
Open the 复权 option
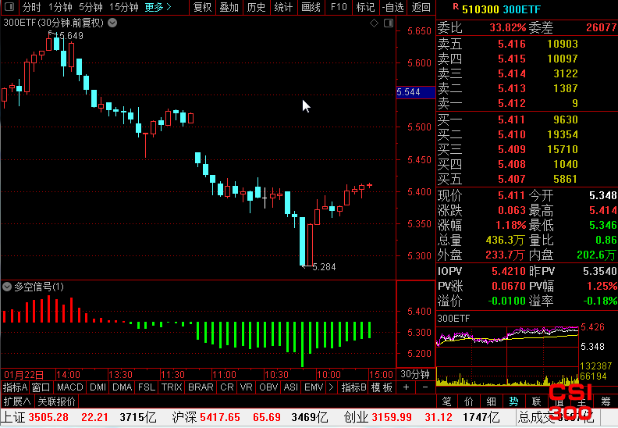[x=203, y=7]
